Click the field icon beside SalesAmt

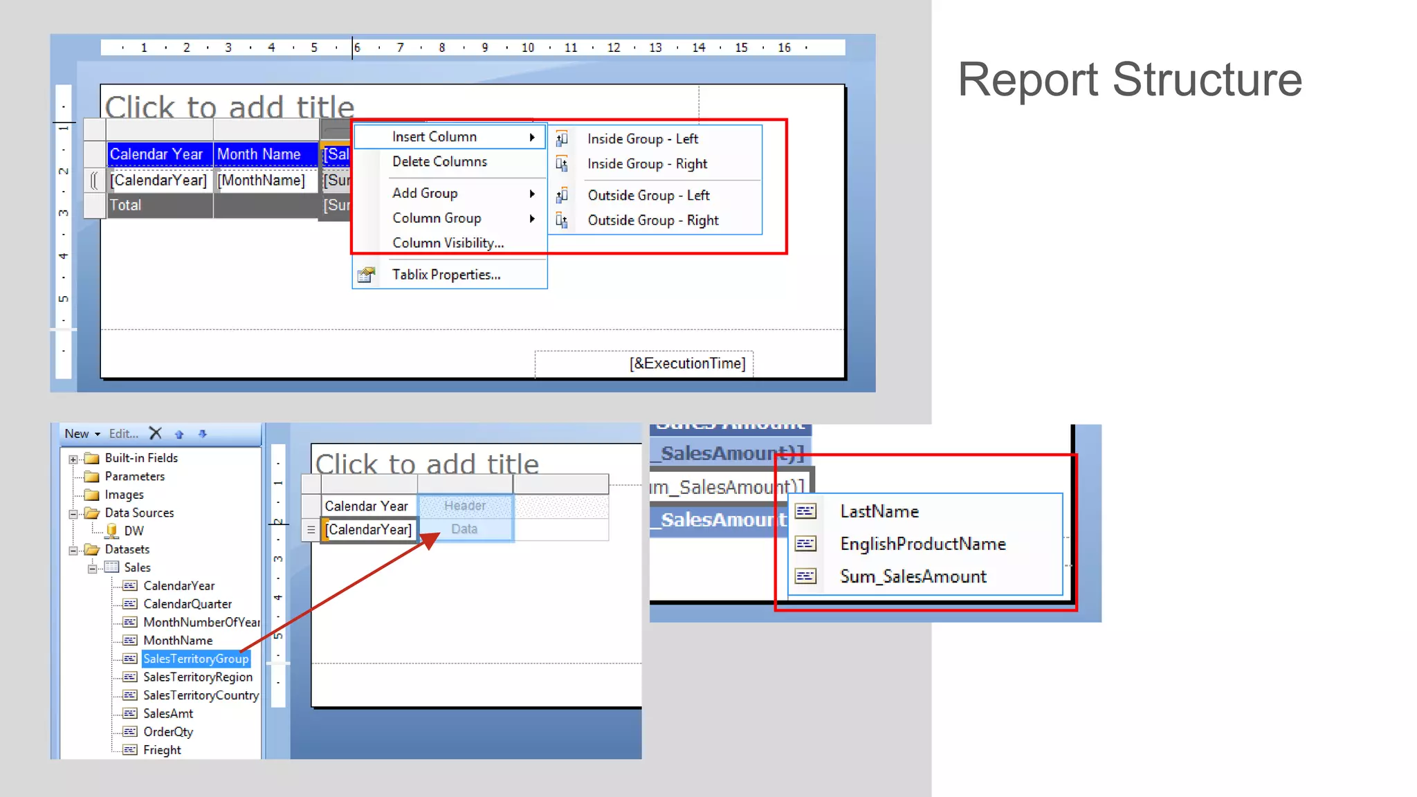130,713
